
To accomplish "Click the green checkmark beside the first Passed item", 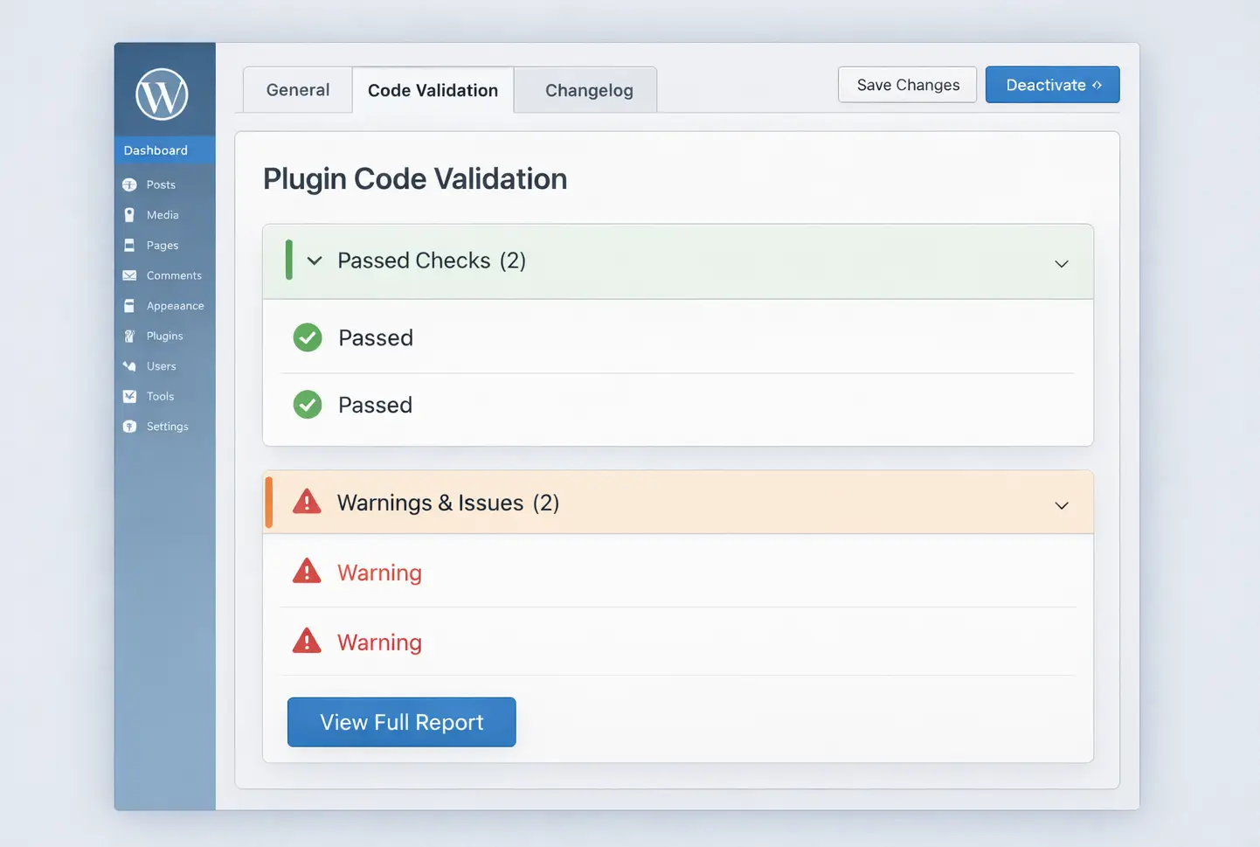I will click(x=307, y=337).
